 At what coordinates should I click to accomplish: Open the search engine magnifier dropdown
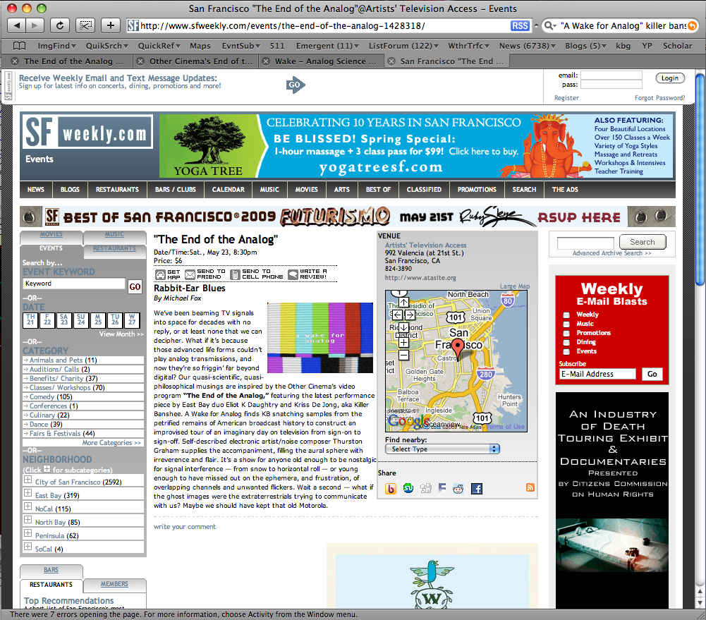coord(550,25)
